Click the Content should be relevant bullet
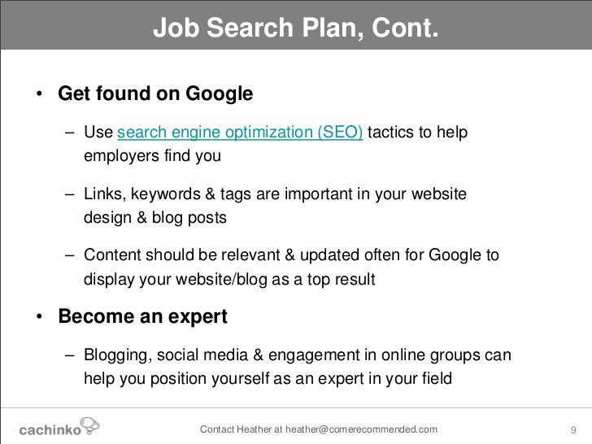The image size is (592, 444). point(291,268)
